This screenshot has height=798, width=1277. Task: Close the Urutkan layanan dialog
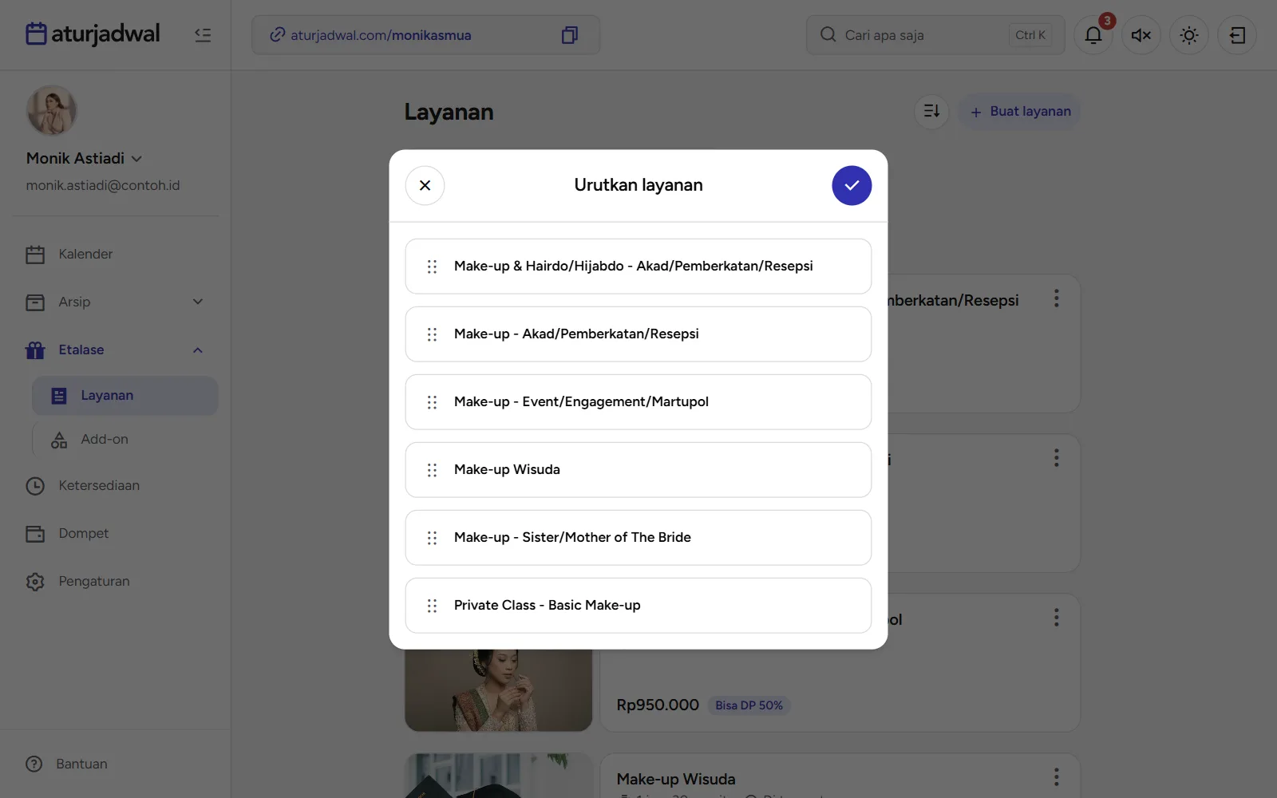pyautogui.click(x=425, y=185)
